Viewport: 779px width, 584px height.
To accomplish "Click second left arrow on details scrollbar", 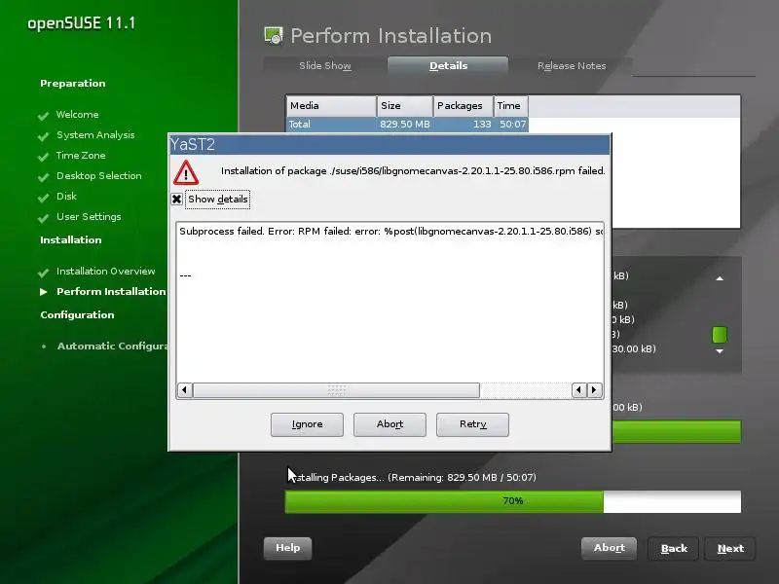I will (578, 390).
